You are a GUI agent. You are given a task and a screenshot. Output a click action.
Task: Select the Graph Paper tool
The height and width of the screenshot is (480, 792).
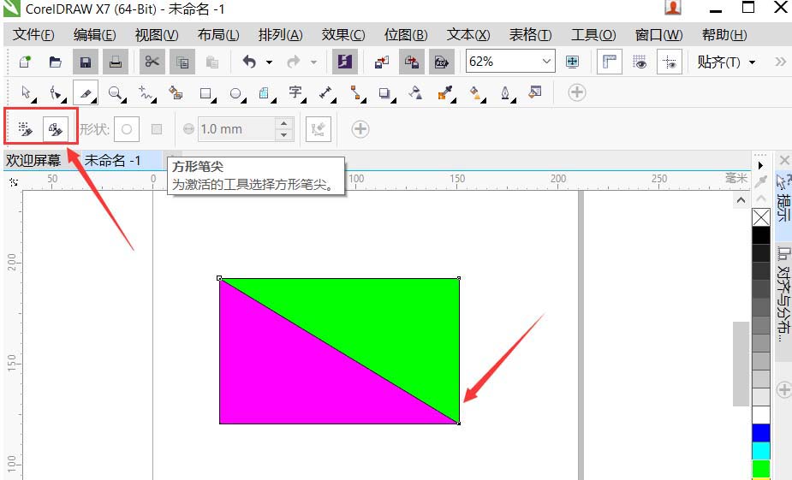265,93
